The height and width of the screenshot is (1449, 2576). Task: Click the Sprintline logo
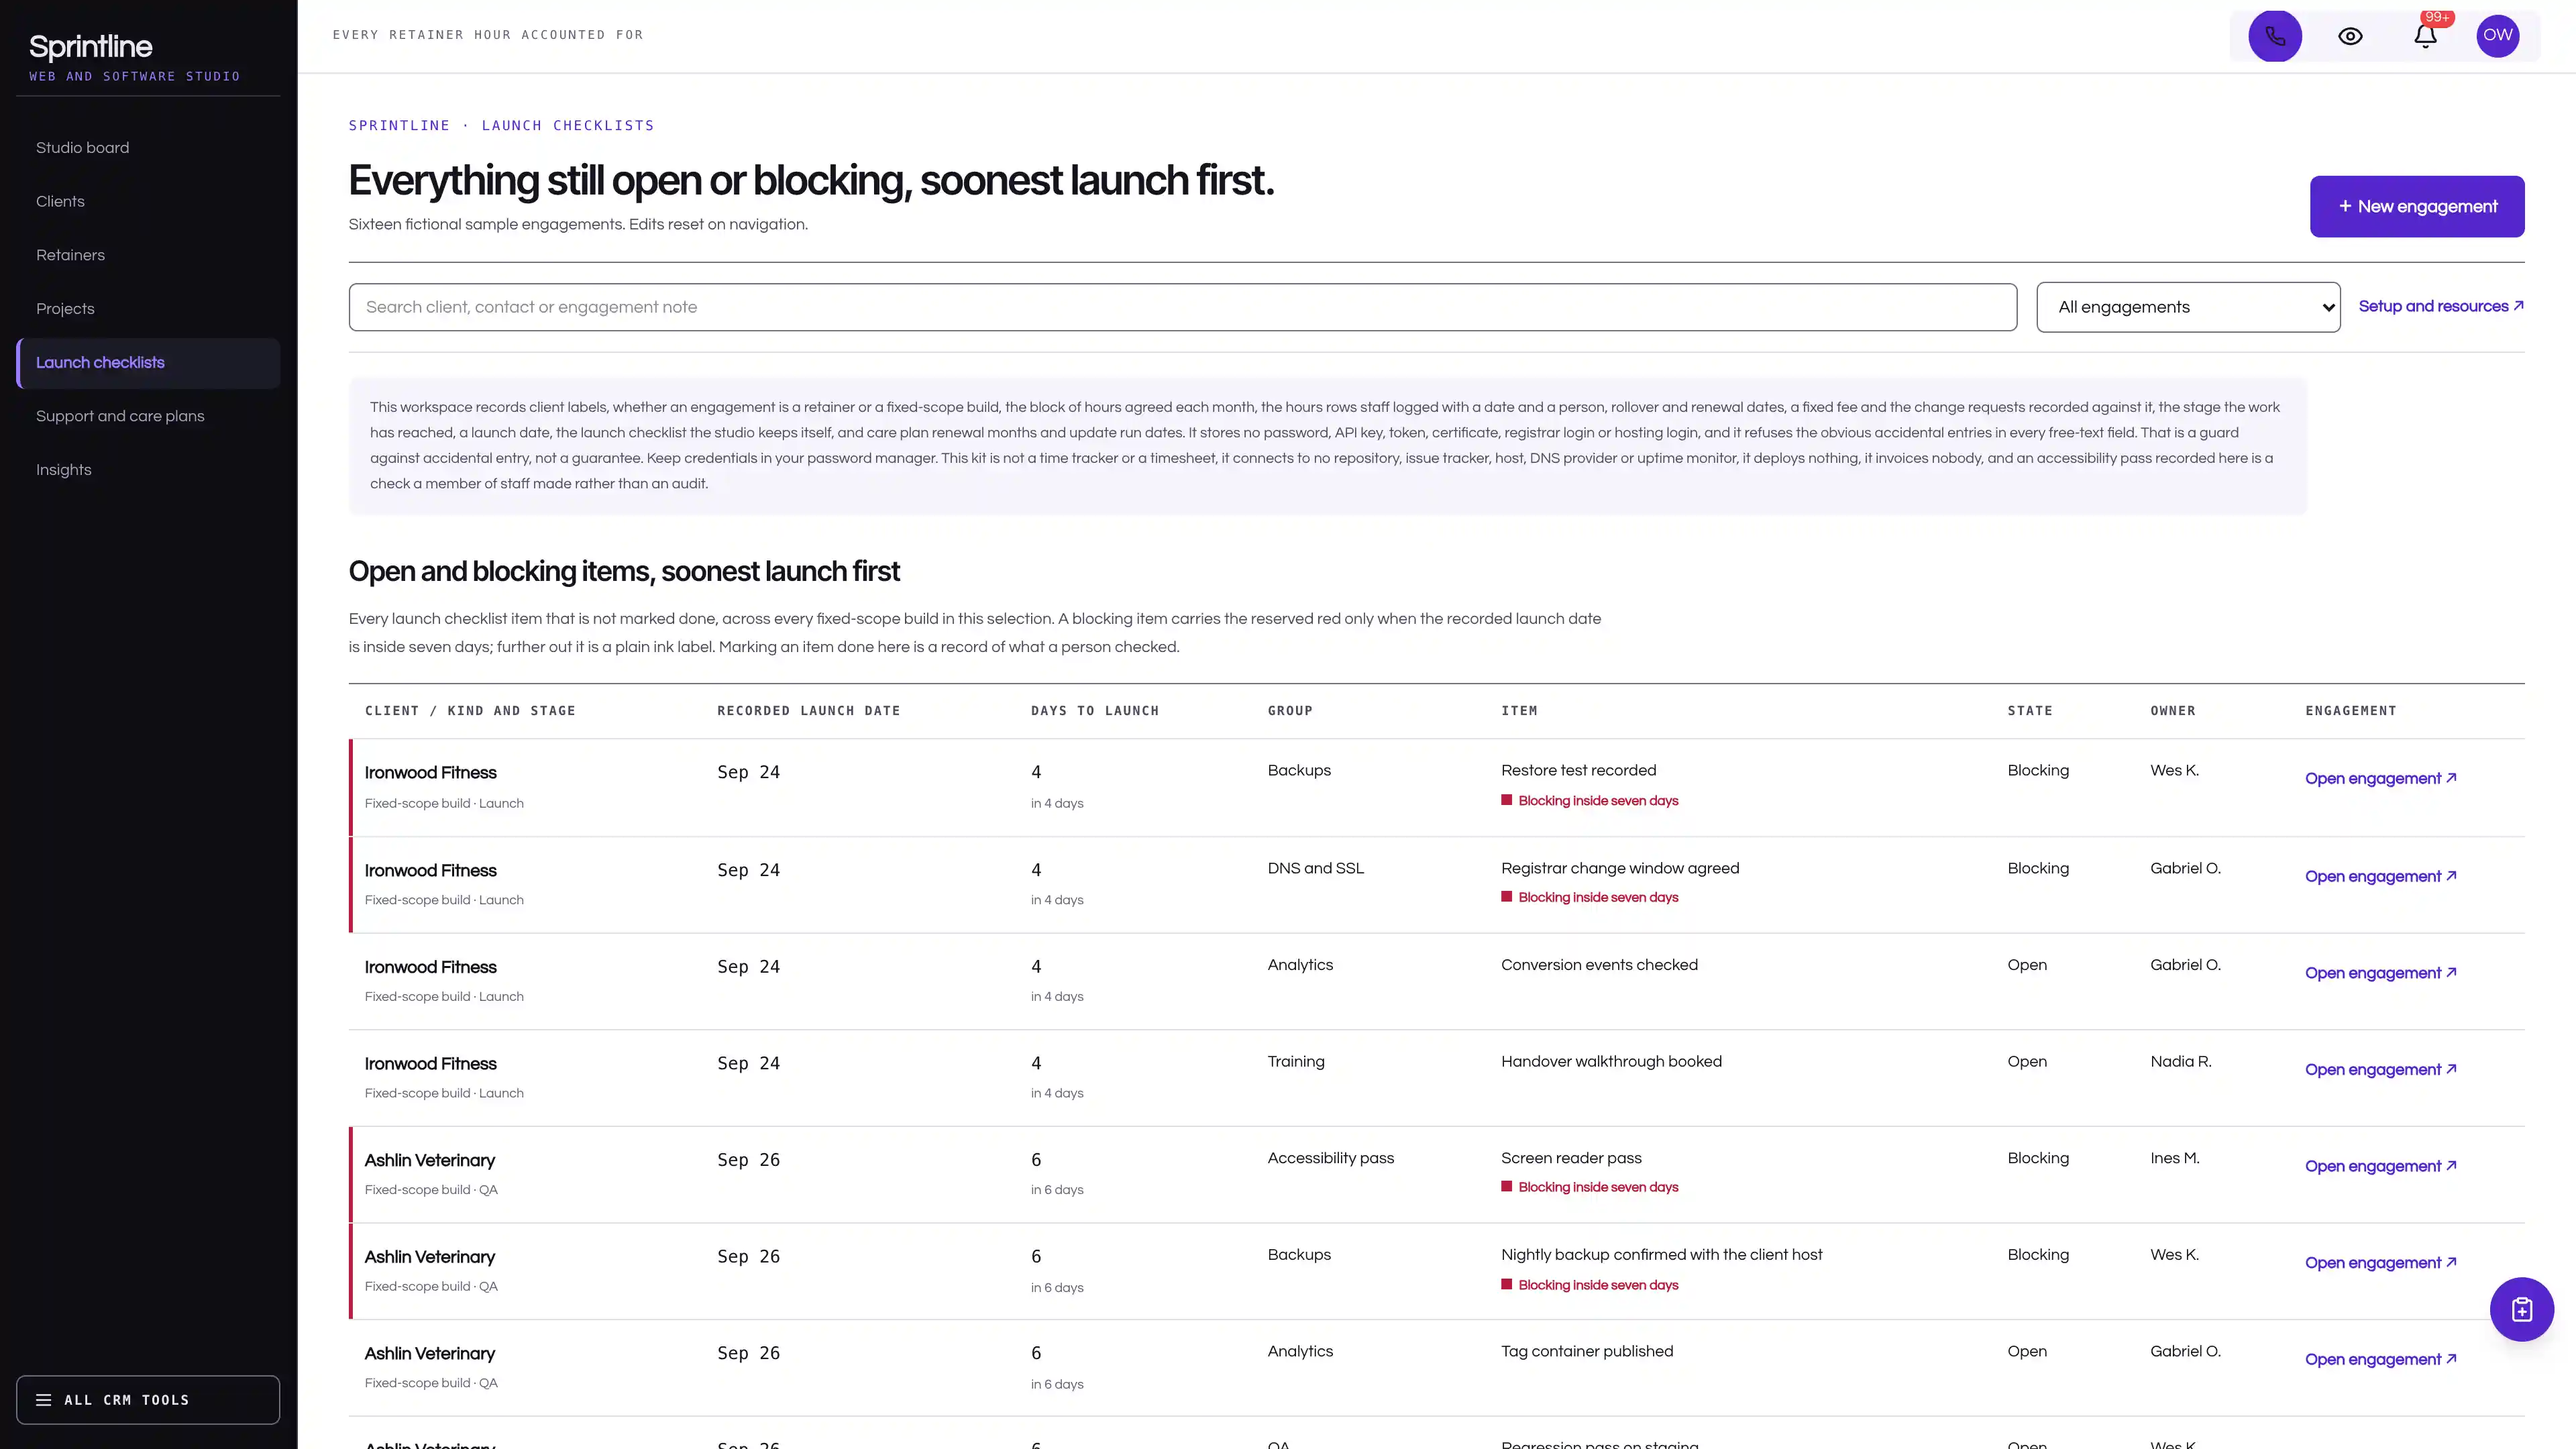[91, 47]
